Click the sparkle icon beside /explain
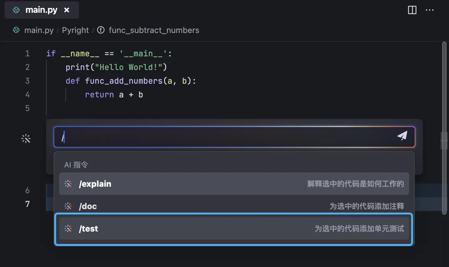This screenshot has width=449, height=267. click(x=68, y=184)
